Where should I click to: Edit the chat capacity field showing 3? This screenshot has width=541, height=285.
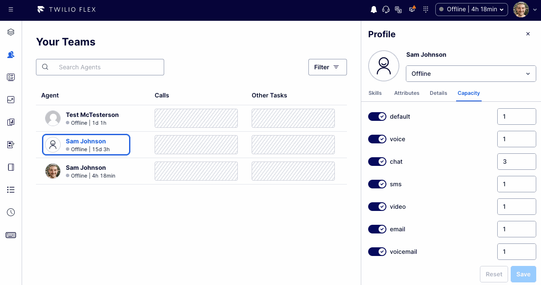517,162
